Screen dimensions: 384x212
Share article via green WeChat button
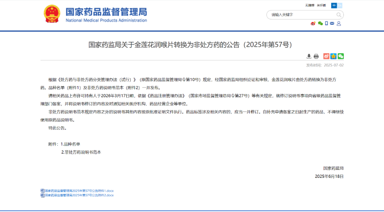pyautogui.click(x=341, y=56)
